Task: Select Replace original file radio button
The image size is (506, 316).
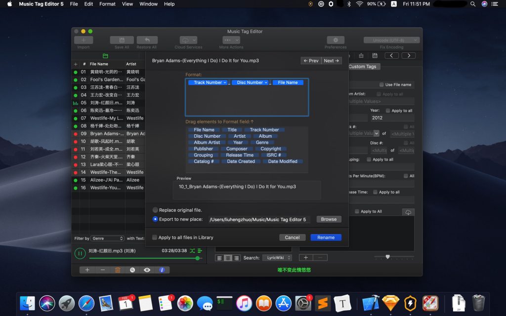Action: [155, 210]
